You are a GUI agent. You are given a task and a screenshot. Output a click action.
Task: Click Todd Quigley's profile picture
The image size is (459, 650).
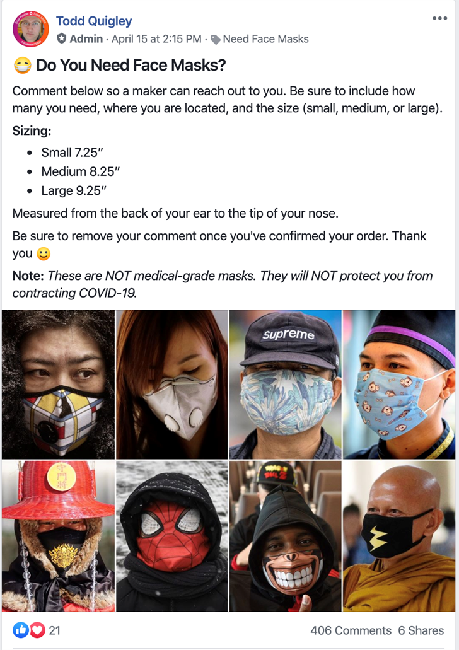click(x=31, y=30)
